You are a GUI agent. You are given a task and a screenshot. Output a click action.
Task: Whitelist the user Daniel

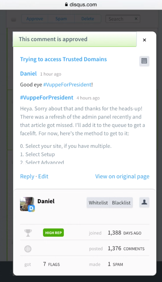click(98, 203)
